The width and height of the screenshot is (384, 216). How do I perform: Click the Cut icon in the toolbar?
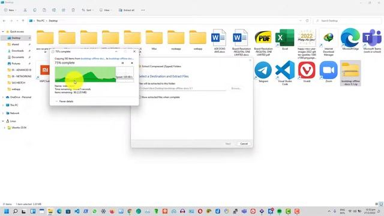(25, 10)
